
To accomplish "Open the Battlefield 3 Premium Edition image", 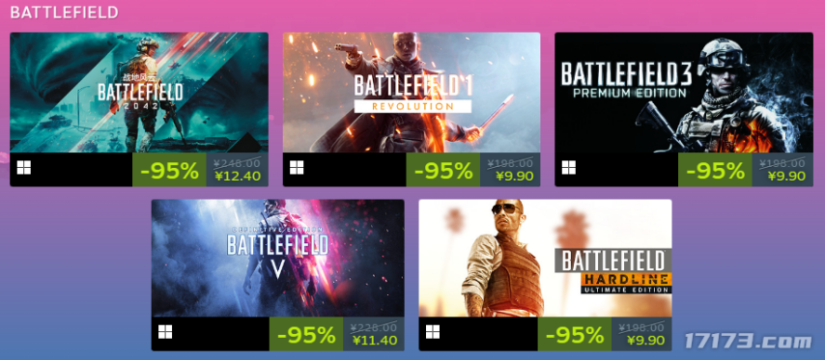I will click(x=684, y=93).
